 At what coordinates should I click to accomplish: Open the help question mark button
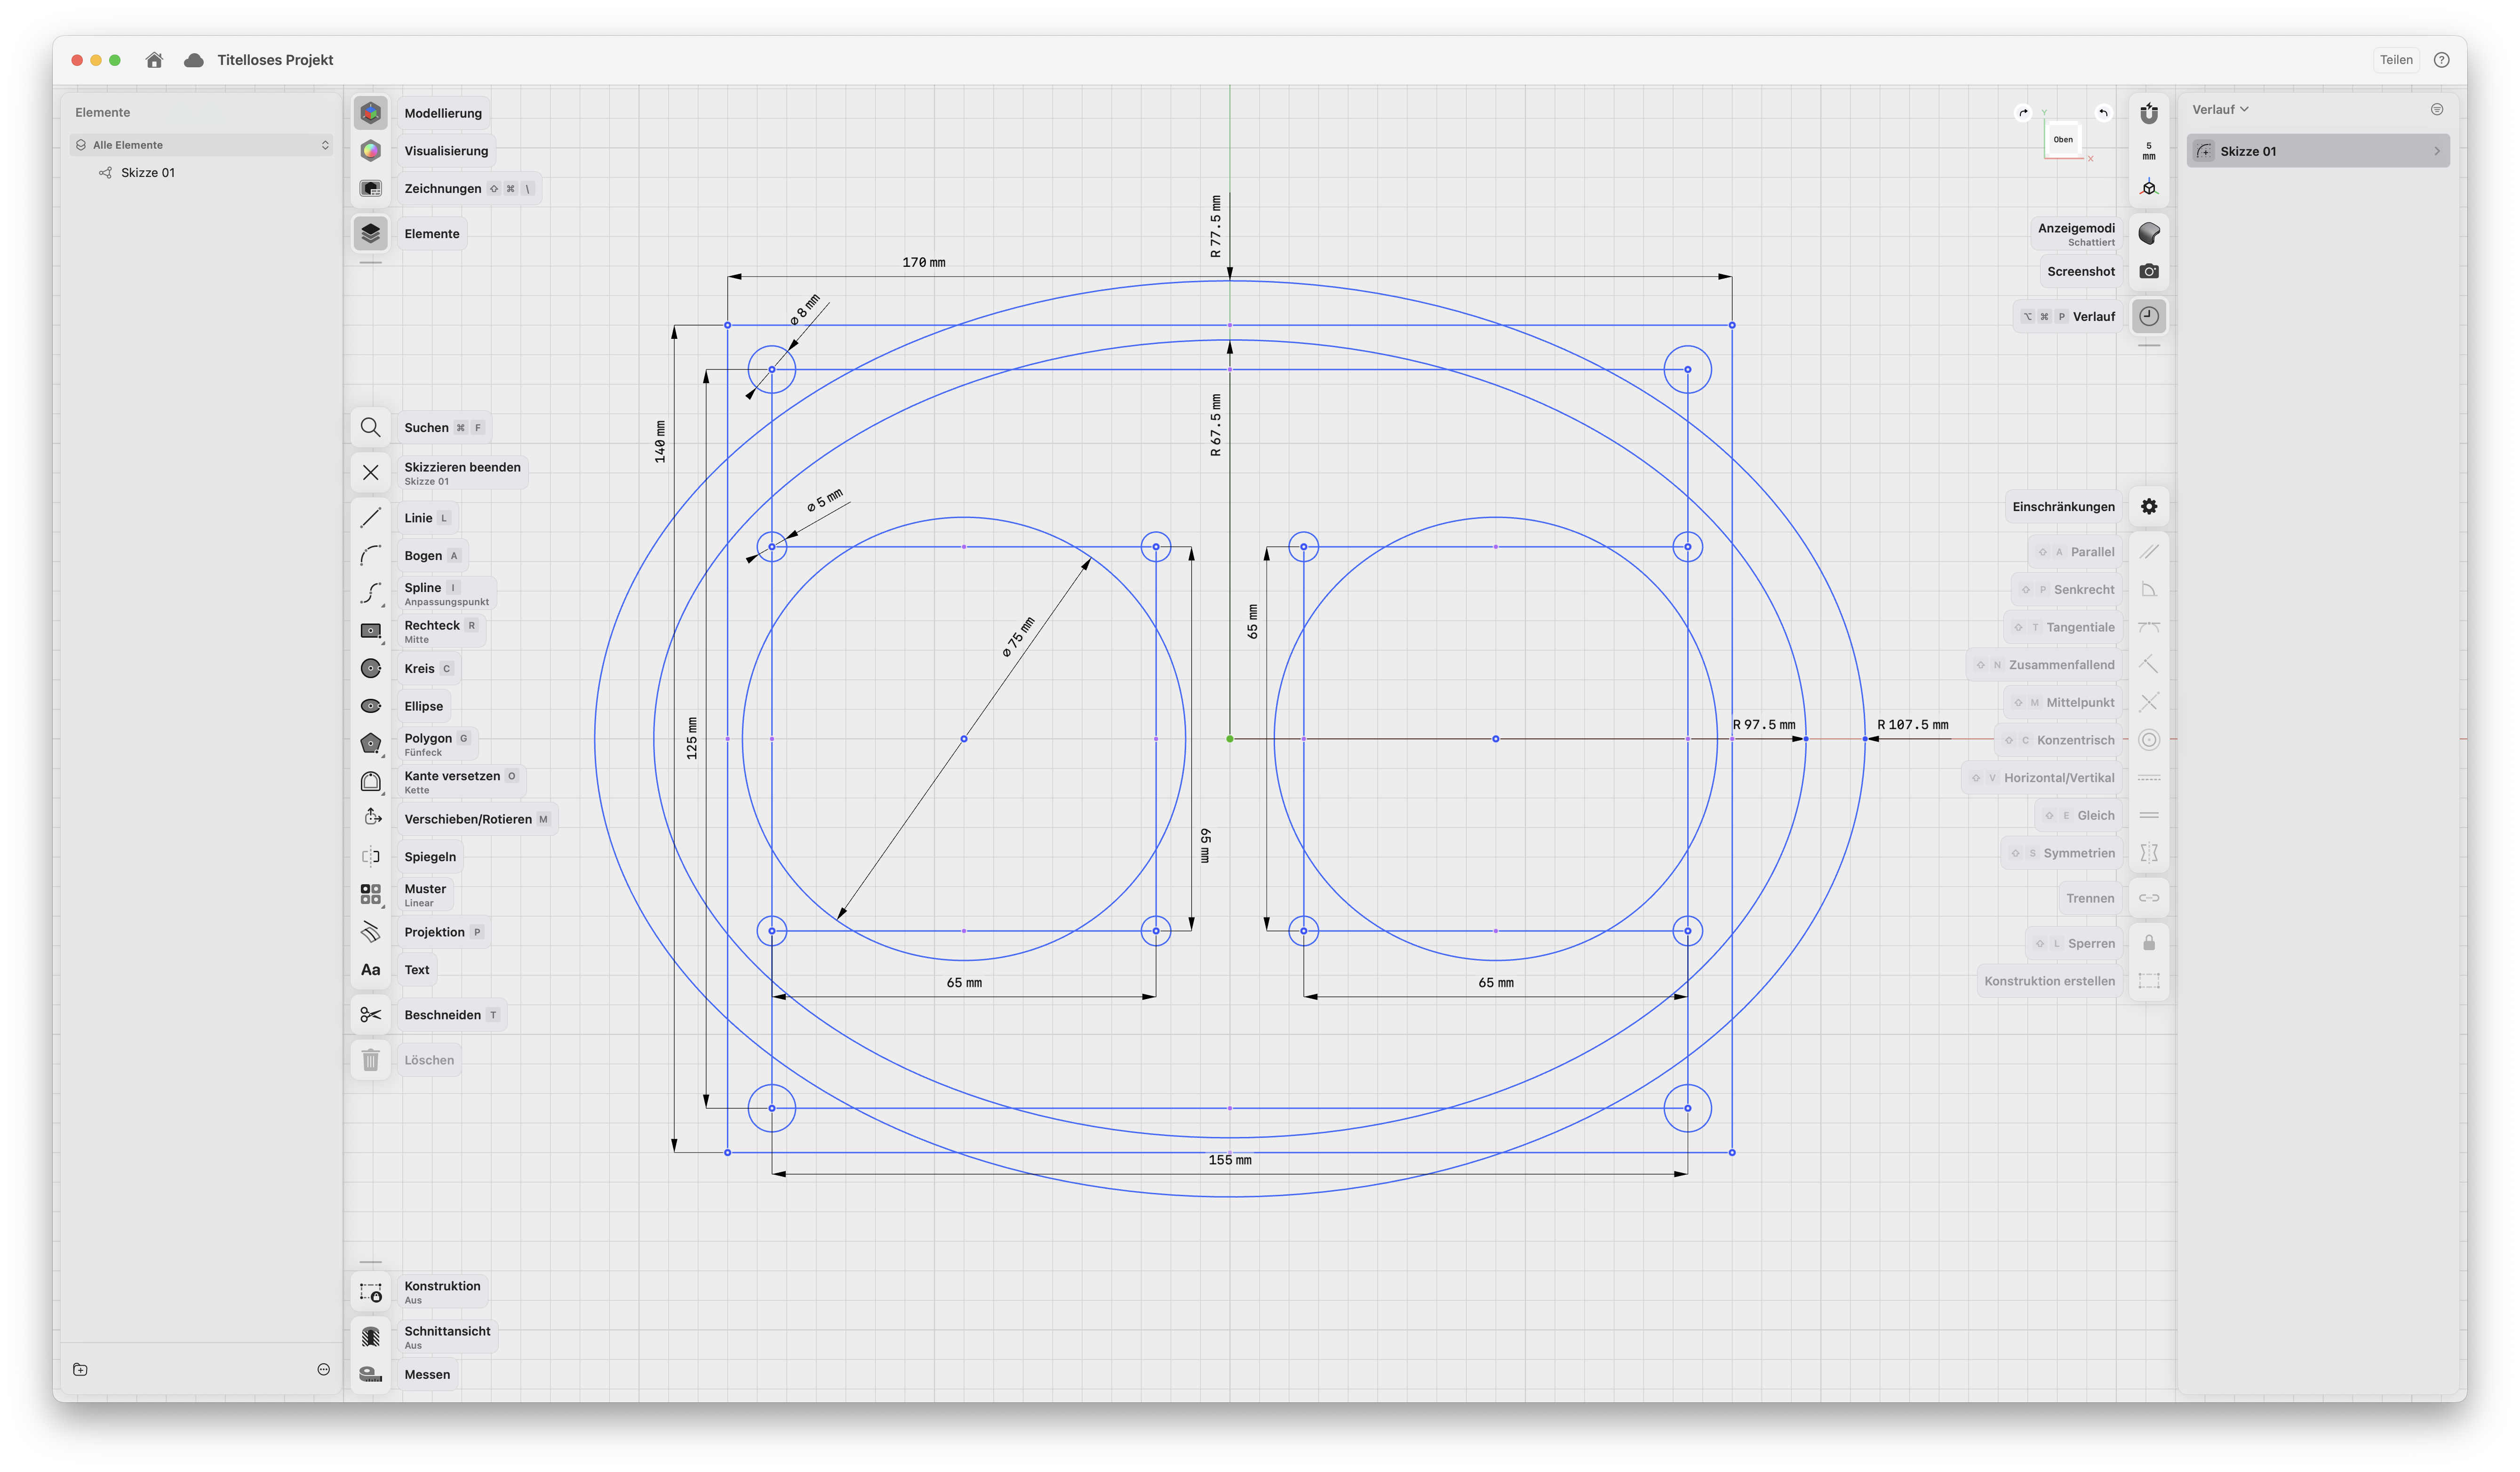2441,60
